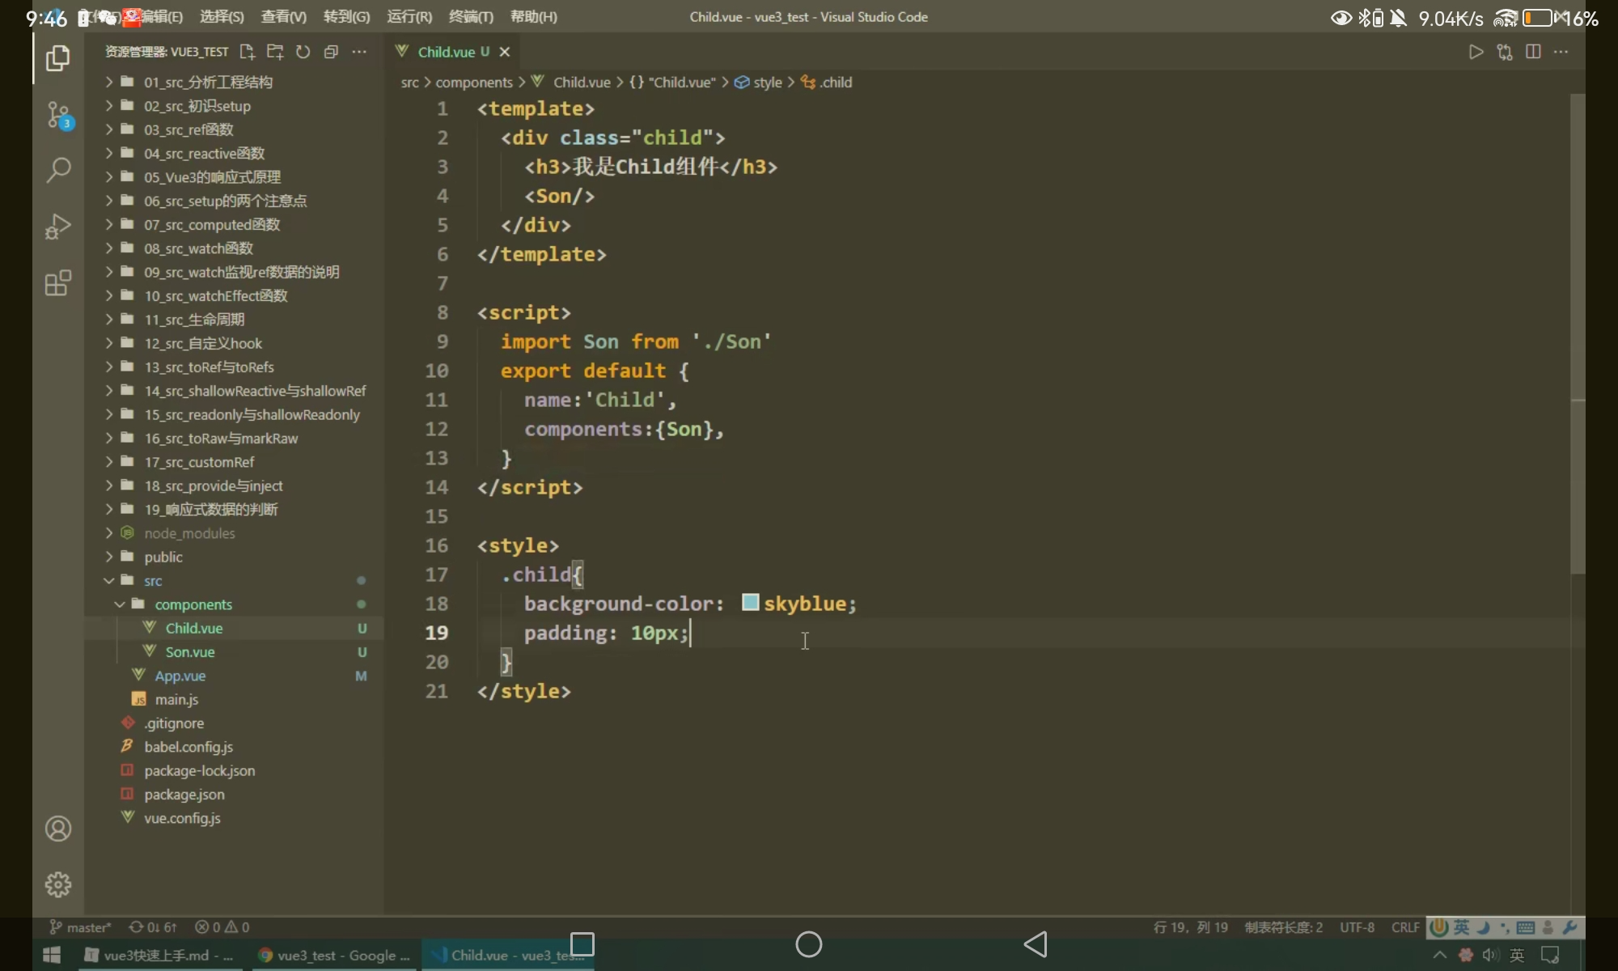Switch to the Chrome vue3_test taskbar window
Viewport: 1618px width, 971px height.
(x=334, y=956)
